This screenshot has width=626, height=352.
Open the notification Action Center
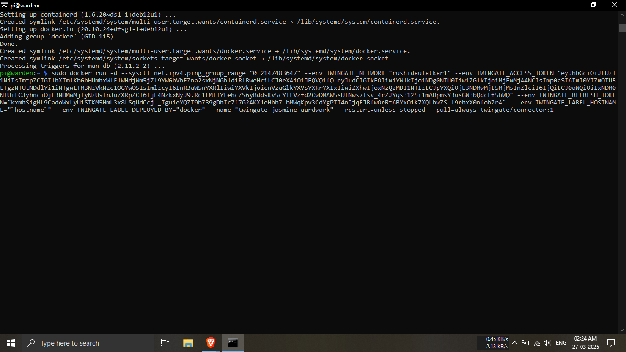(610, 343)
